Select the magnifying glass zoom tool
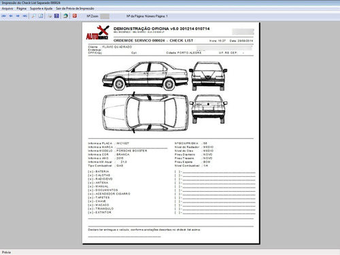Viewport: 340px width, 255px height. coord(33,16)
